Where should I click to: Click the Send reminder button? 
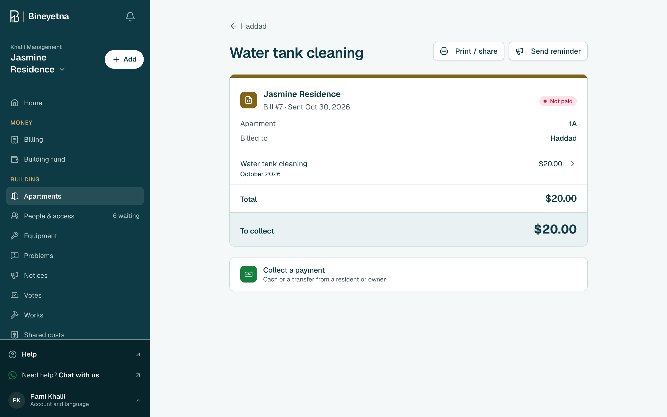coord(548,51)
